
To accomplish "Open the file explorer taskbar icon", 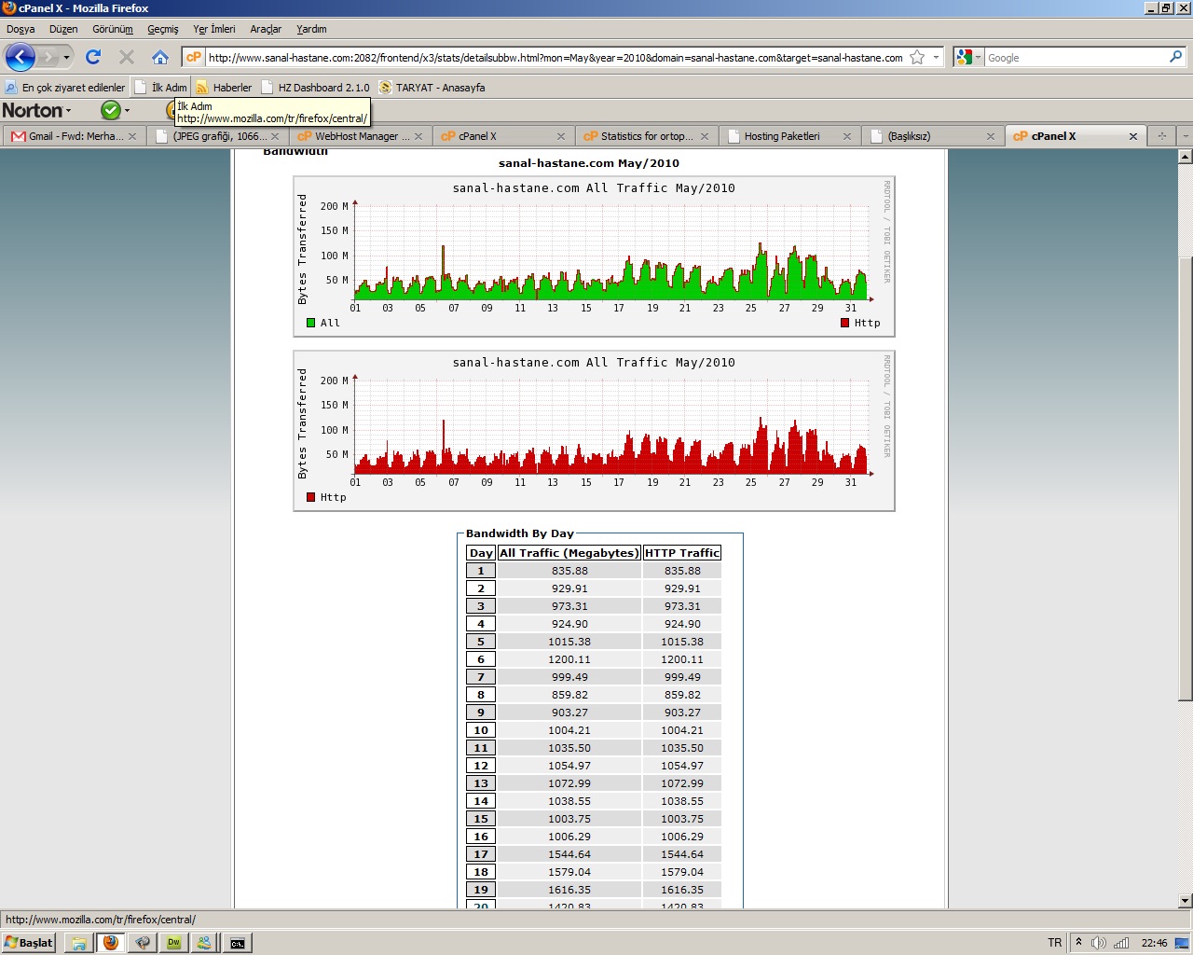I will click(x=79, y=943).
